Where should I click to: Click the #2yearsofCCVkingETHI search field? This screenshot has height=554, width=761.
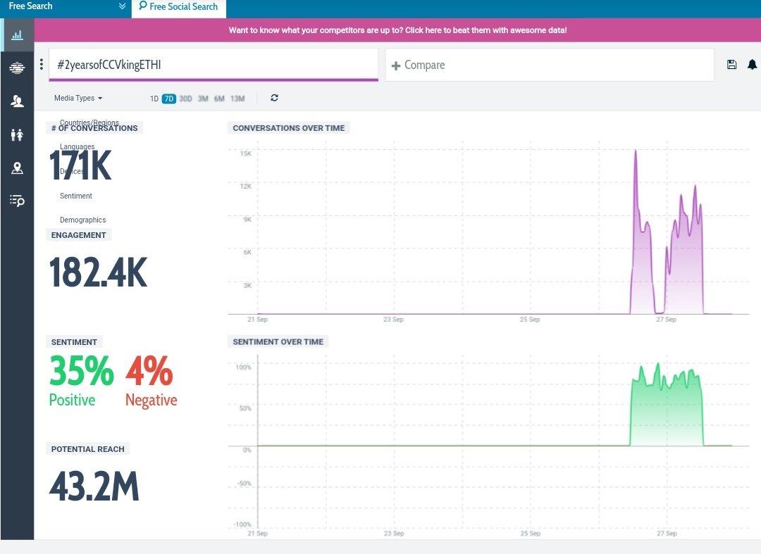coord(214,65)
